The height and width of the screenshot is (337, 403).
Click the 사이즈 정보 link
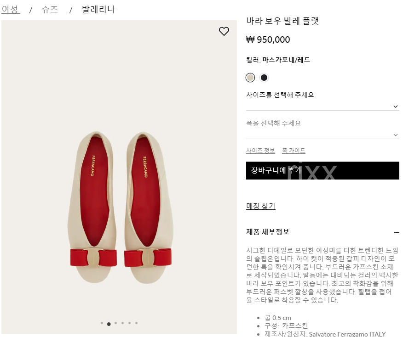point(260,151)
